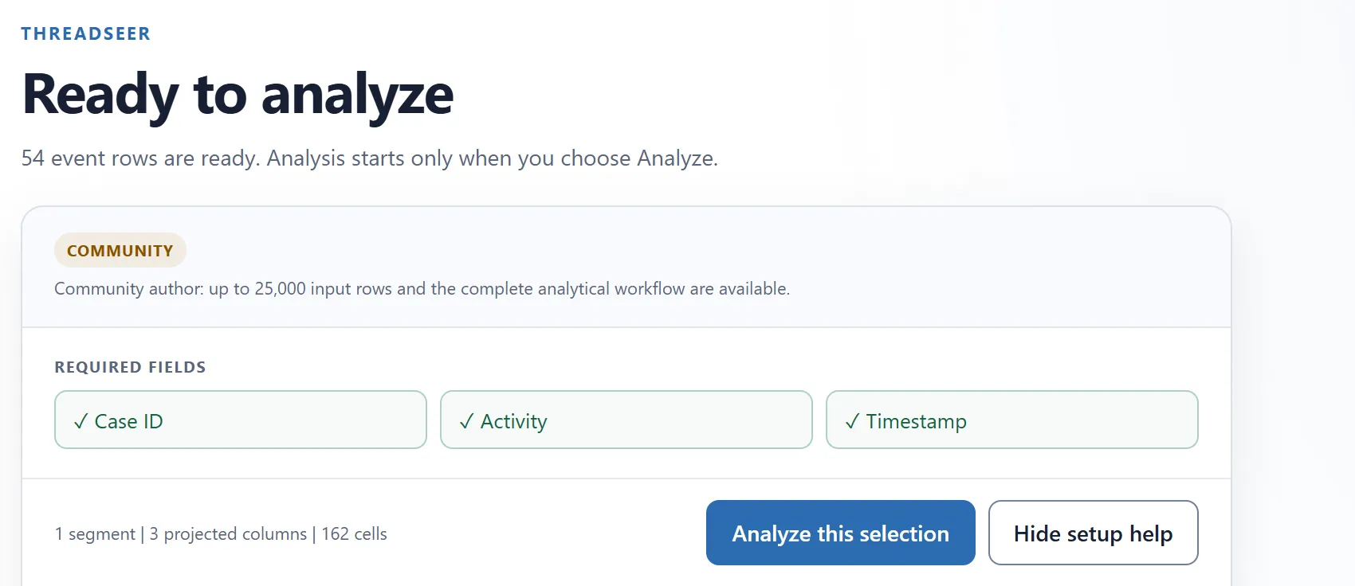
Task: Click the Analyze this selection button
Action: [x=840, y=533]
